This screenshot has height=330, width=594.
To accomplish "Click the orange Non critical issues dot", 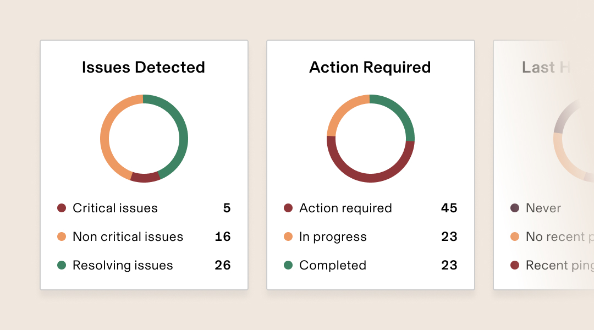I will coord(62,237).
